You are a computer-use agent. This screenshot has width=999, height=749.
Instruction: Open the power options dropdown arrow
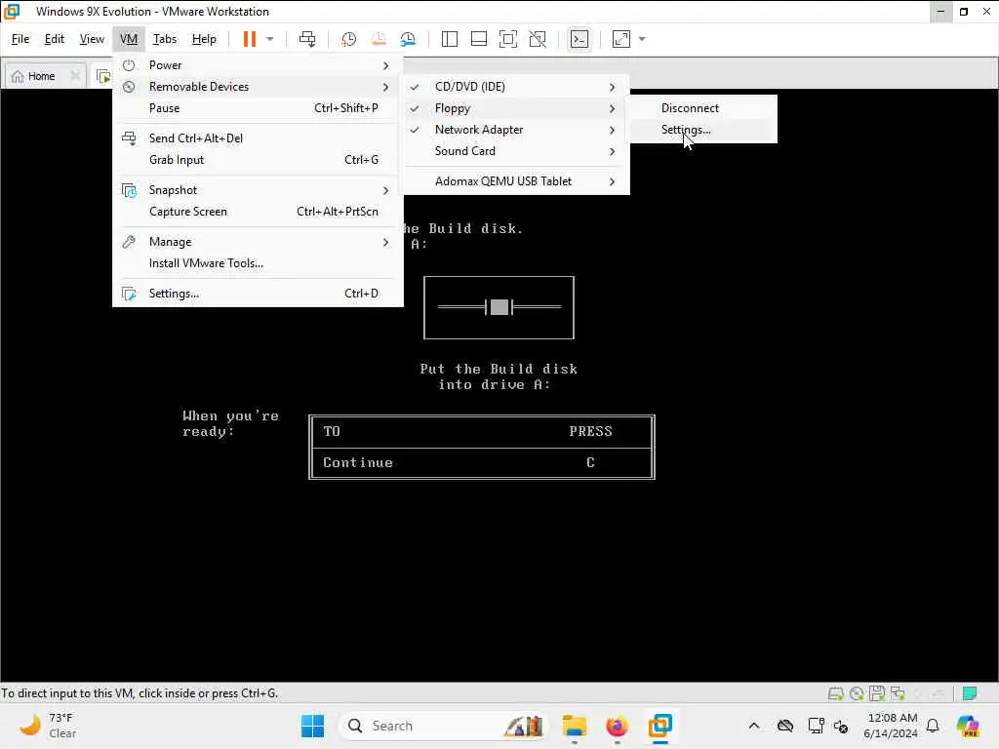[x=270, y=39]
